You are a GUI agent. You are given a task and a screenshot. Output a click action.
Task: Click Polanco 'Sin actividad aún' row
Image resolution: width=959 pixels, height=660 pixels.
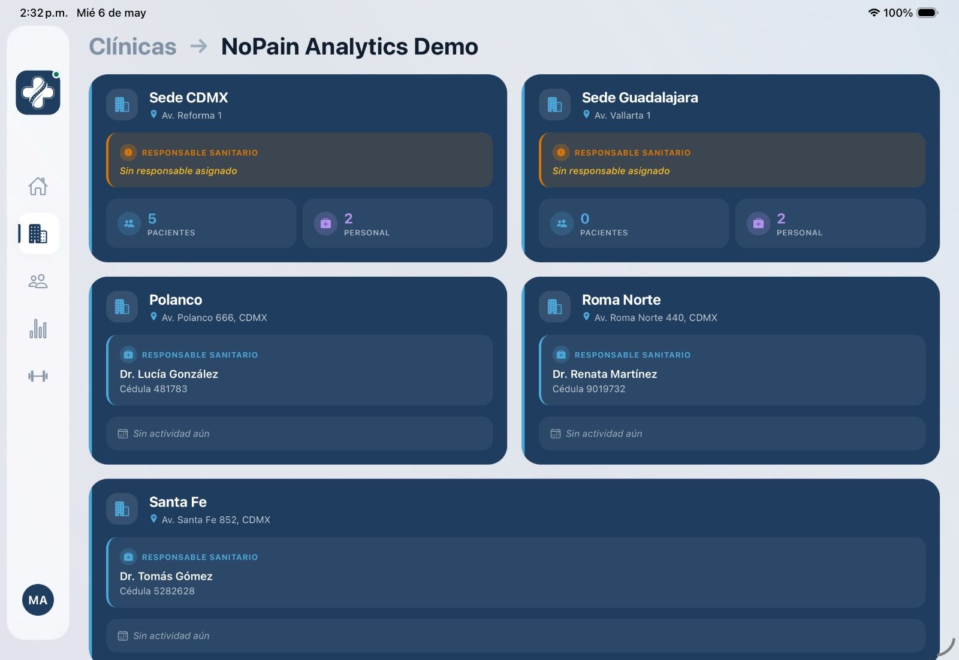coord(300,434)
